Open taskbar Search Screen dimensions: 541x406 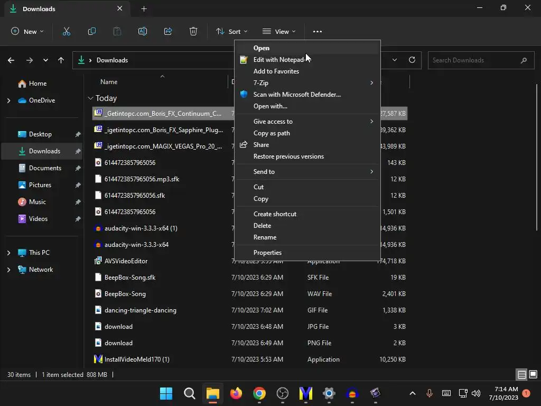(x=190, y=393)
